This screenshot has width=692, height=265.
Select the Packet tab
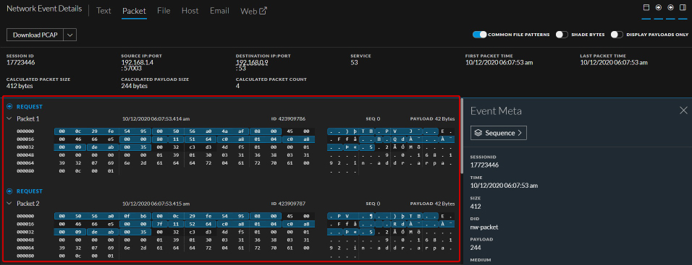pos(134,11)
